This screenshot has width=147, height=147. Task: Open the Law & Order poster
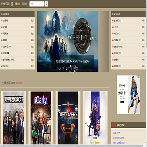point(13,118)
